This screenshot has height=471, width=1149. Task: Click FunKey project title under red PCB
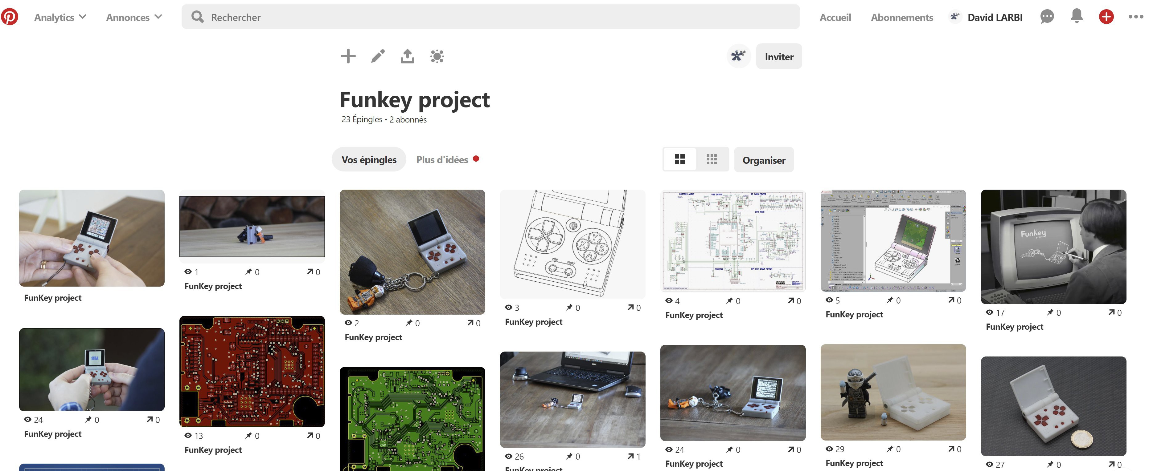213,450
